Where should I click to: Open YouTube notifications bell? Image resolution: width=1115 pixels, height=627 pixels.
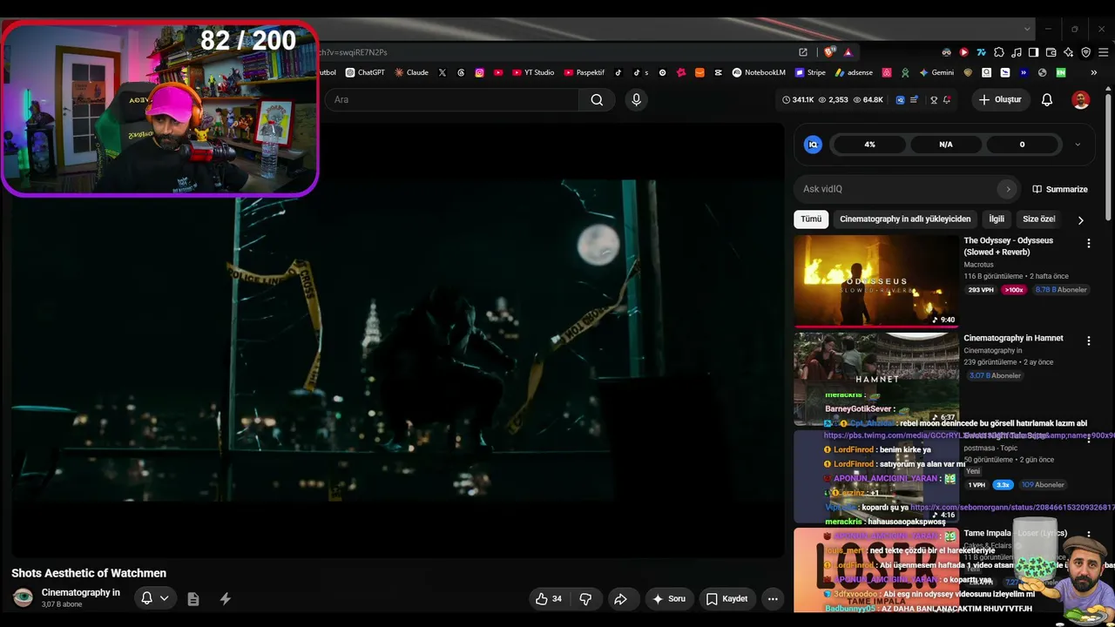tap(1047, 99)
